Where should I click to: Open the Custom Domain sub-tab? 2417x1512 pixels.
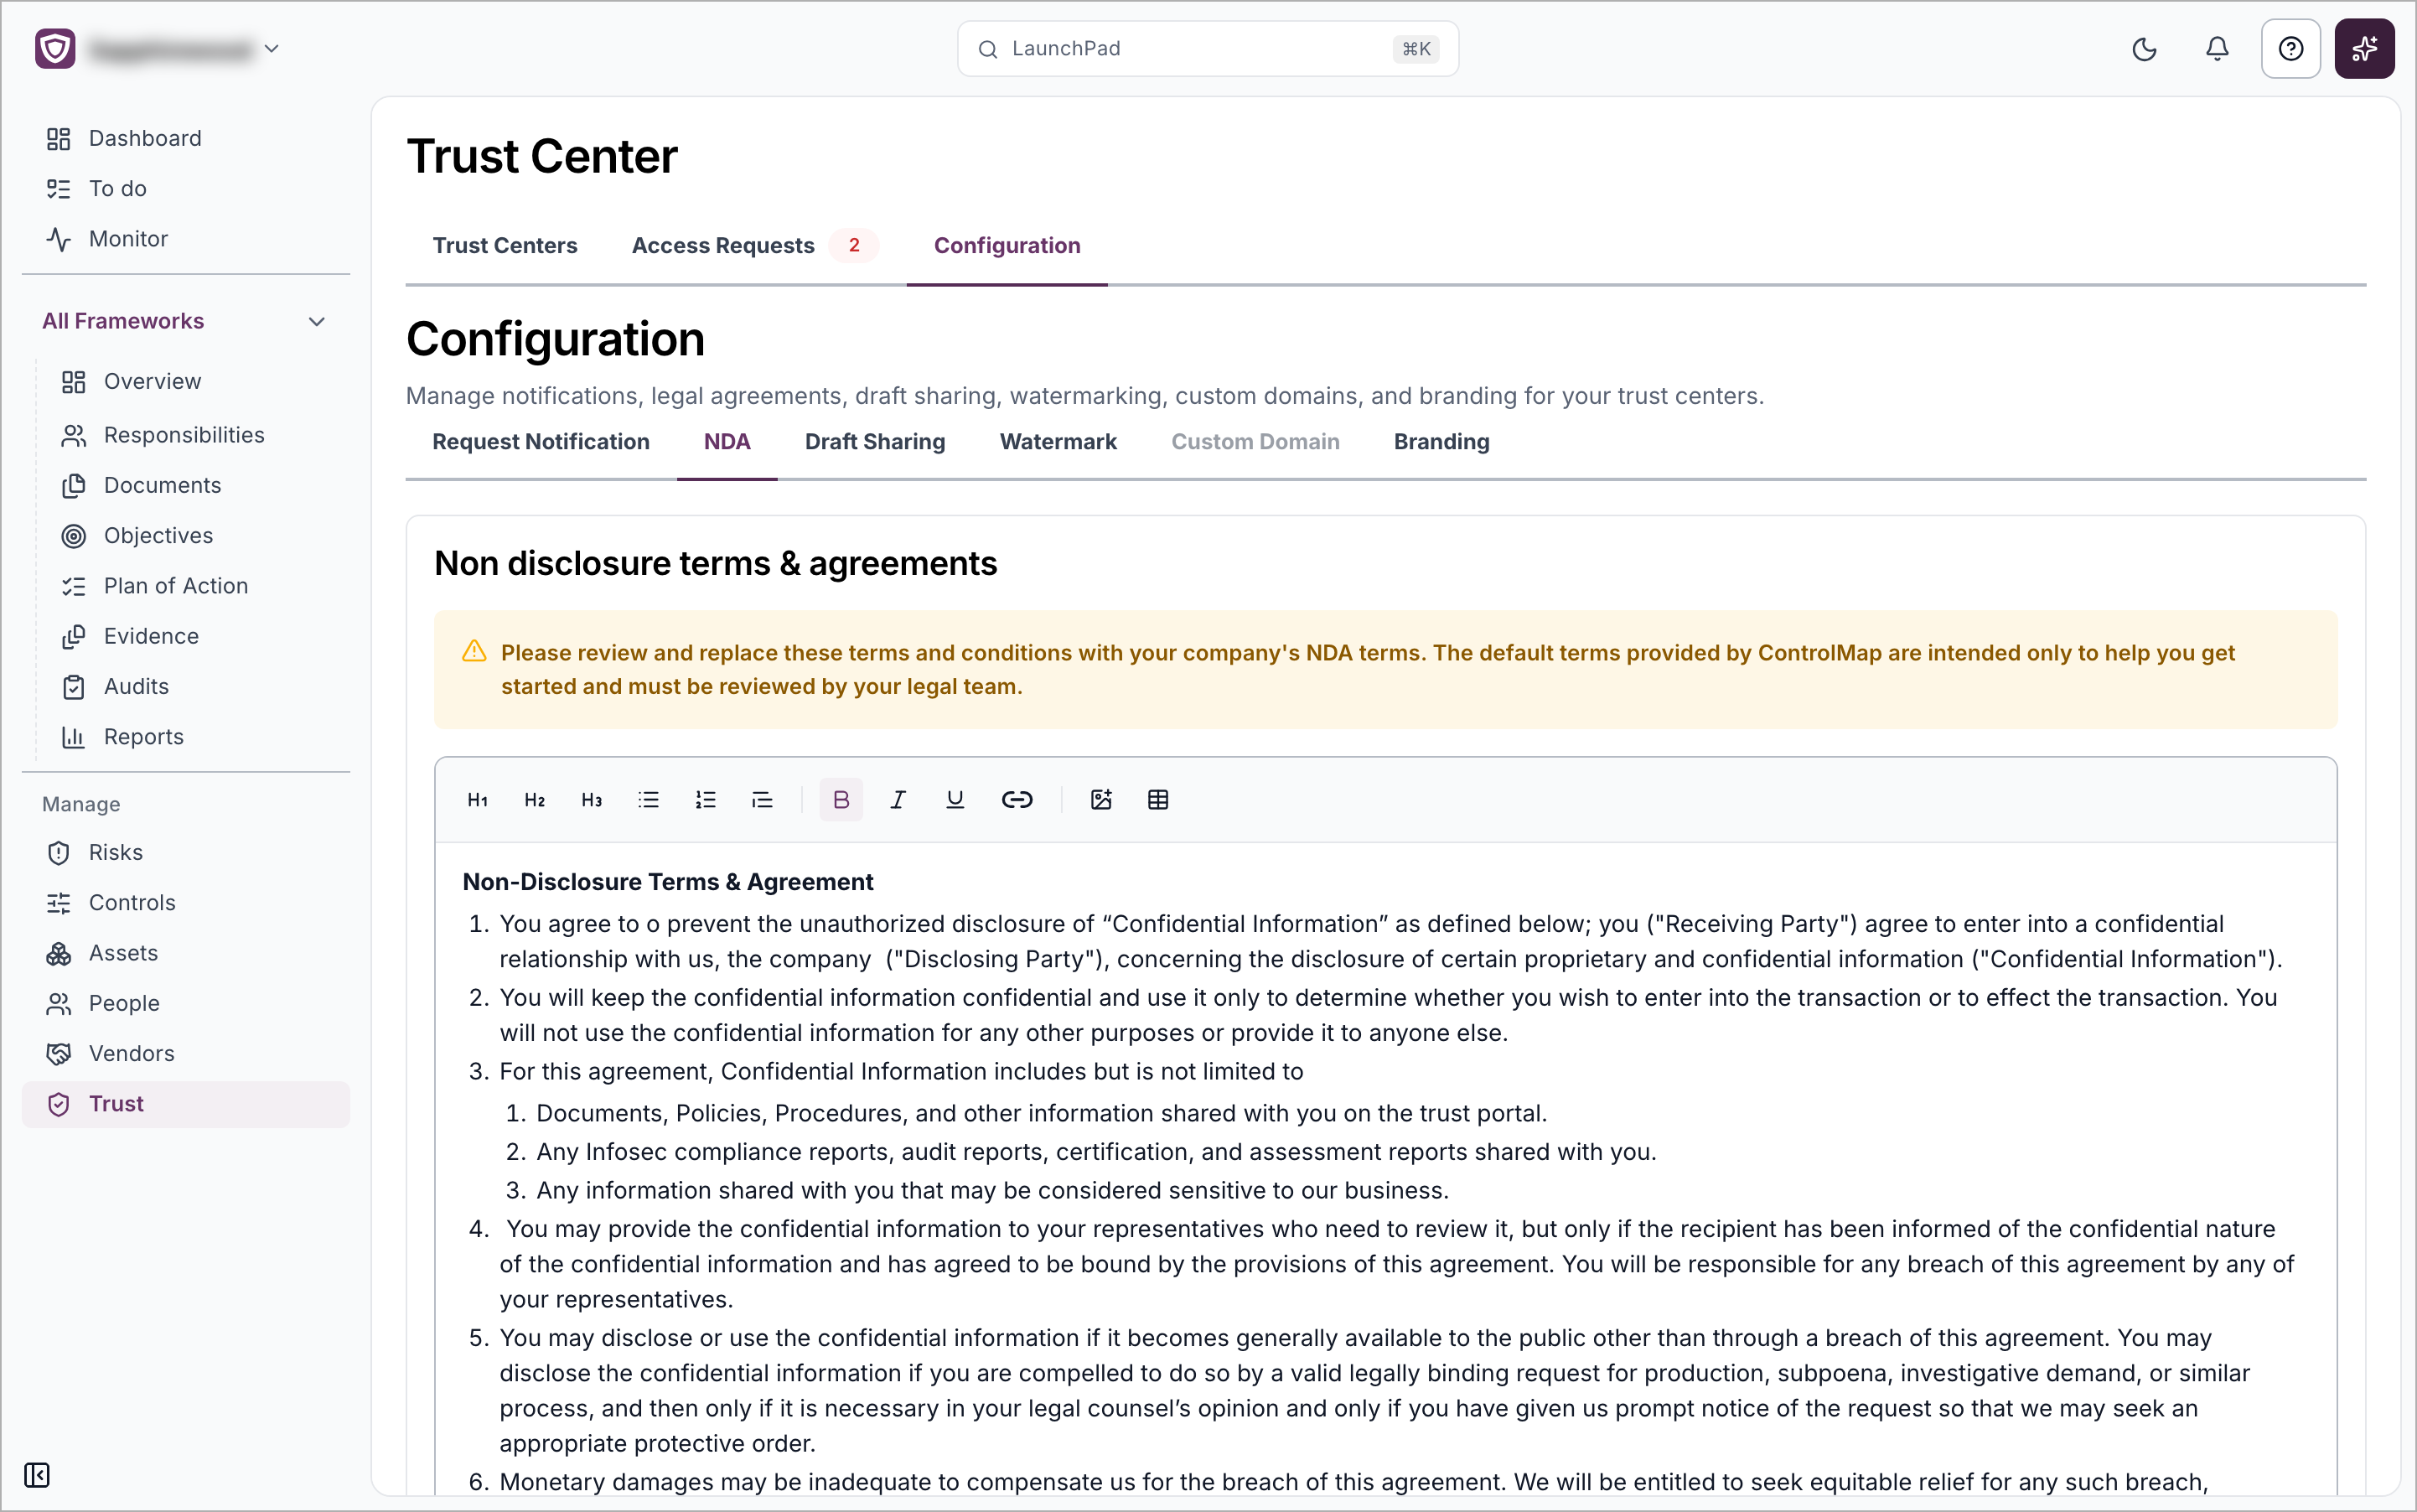tap(1255, 441)
